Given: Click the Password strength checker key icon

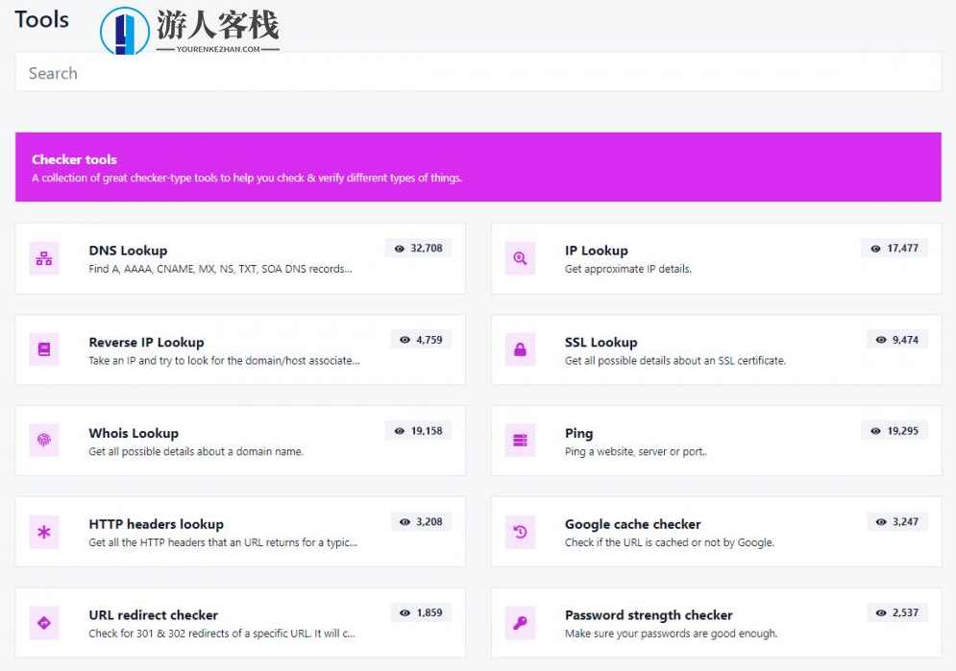Looking at the screenshot, I should tap(520, 622).
